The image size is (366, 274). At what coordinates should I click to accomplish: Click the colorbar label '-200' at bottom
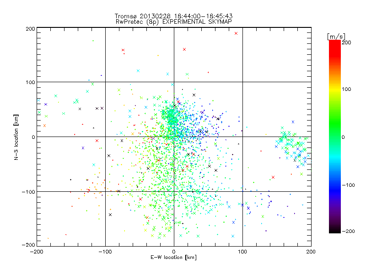348,231
